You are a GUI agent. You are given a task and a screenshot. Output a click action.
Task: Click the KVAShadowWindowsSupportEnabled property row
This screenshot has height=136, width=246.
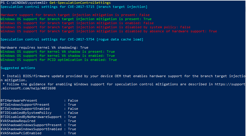[39, 129]
